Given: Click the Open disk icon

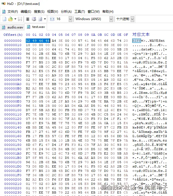Looking at the screenshot, I should click(x=34, y=19).
